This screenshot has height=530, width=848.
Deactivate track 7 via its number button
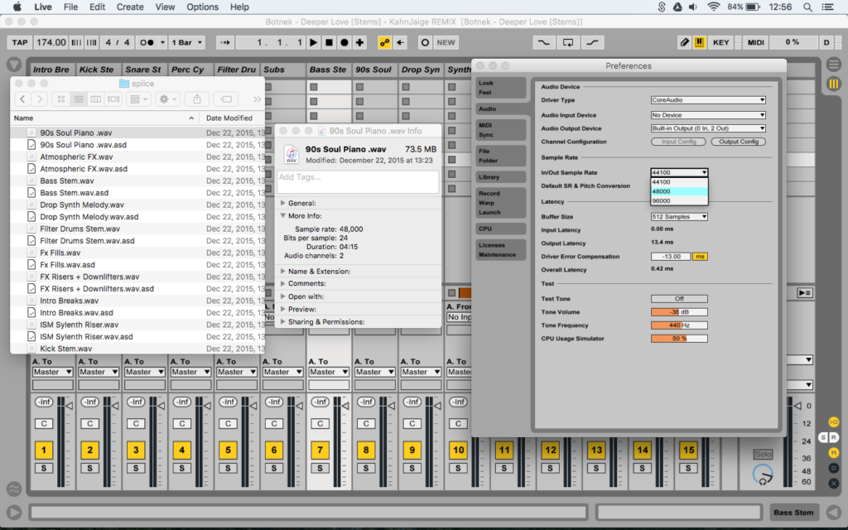point(320,450)
